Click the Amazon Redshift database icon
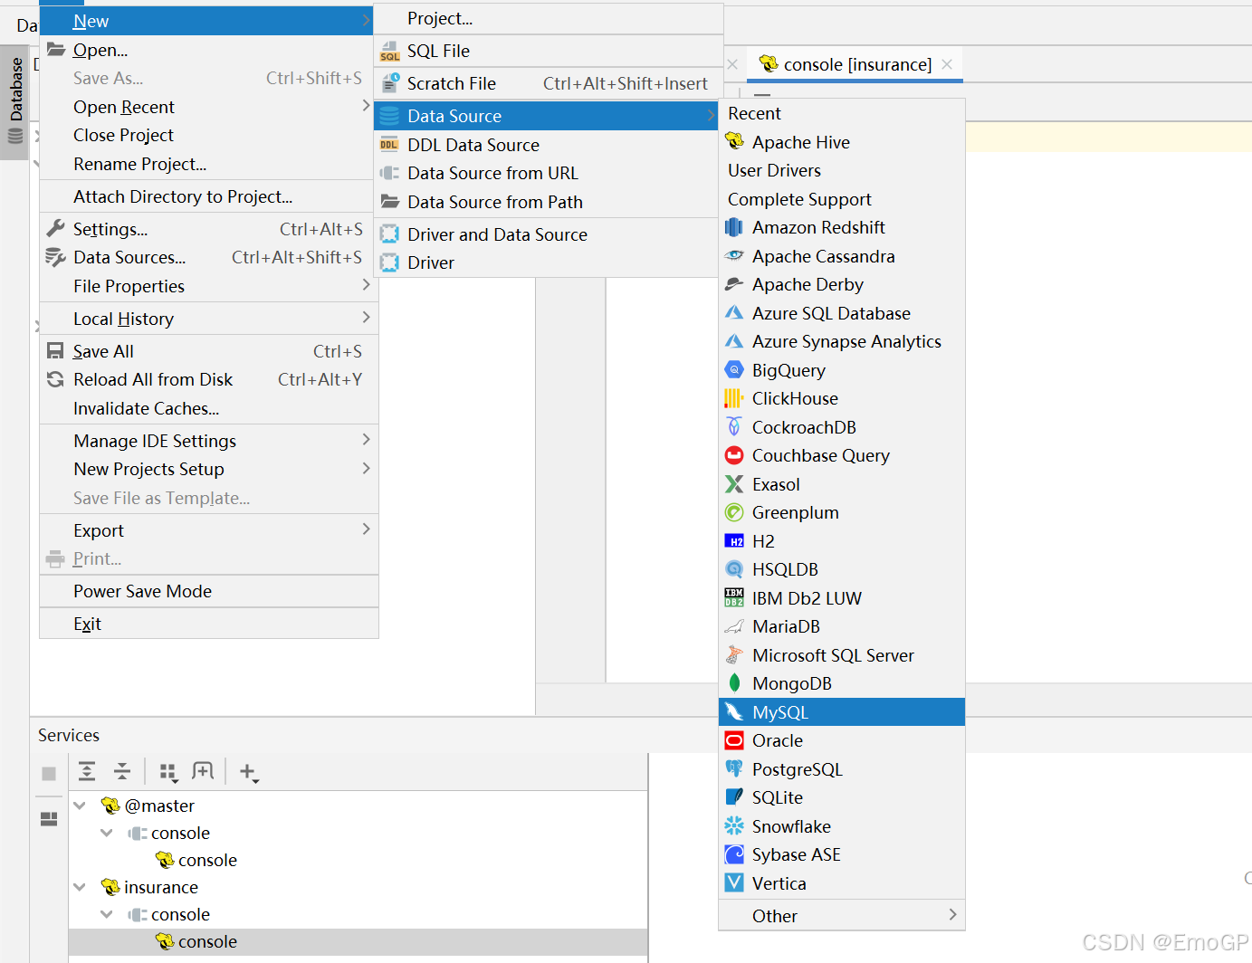 coord(734,227)
